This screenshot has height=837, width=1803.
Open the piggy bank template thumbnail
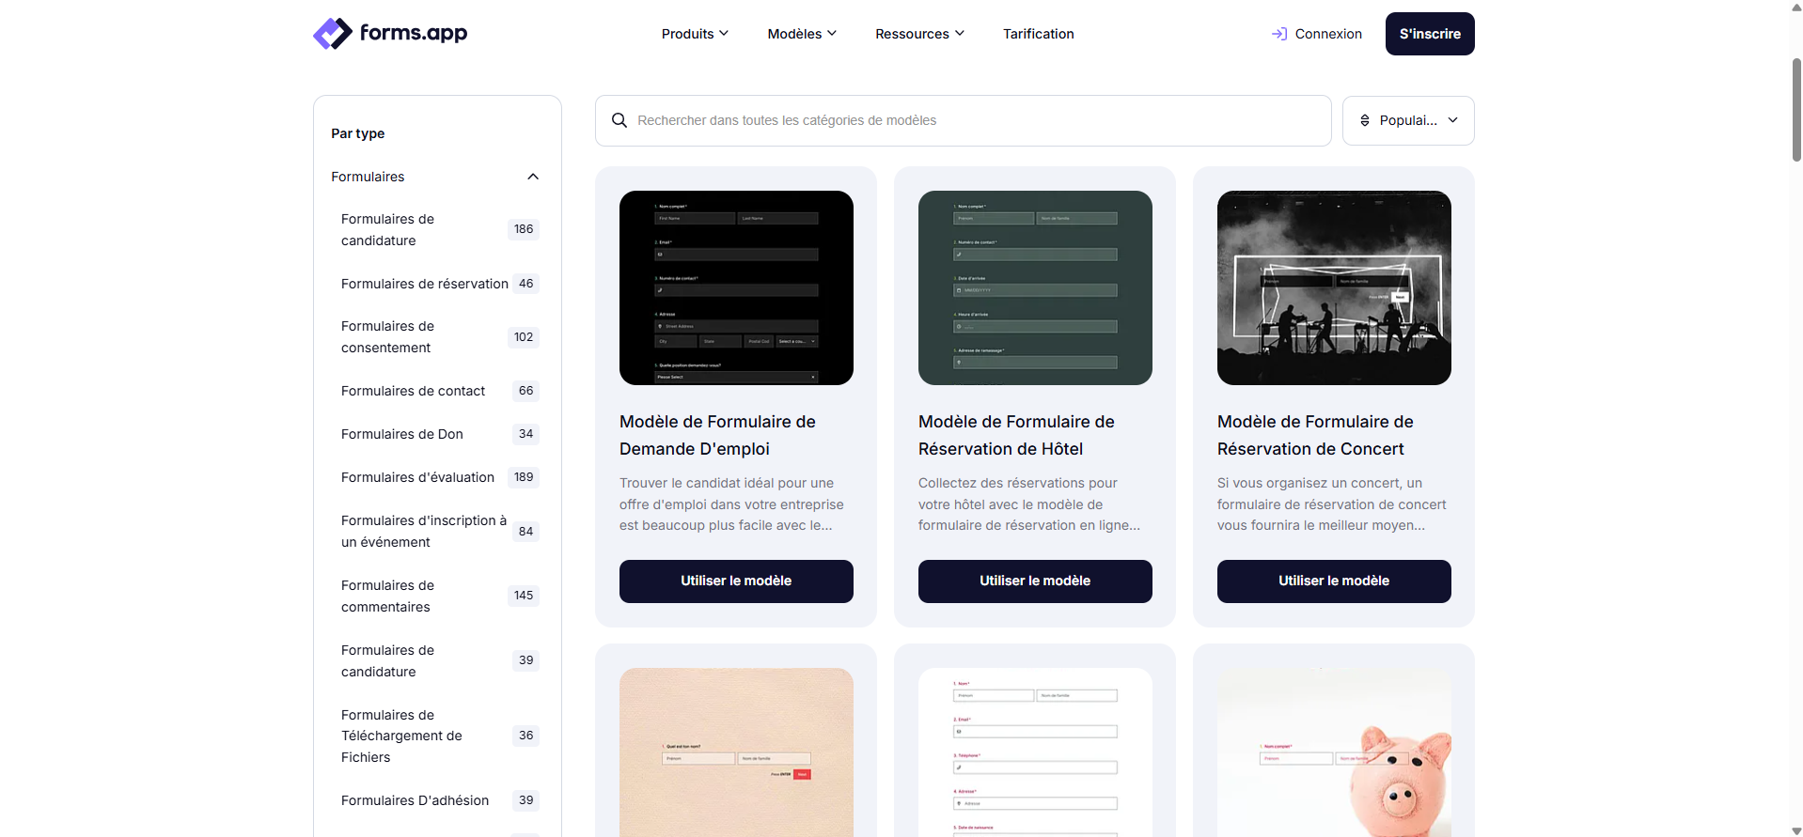1334,752
